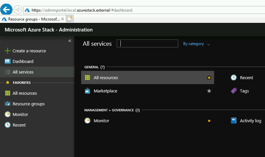Close the Resource groups browser tab

tap(63, 19)
